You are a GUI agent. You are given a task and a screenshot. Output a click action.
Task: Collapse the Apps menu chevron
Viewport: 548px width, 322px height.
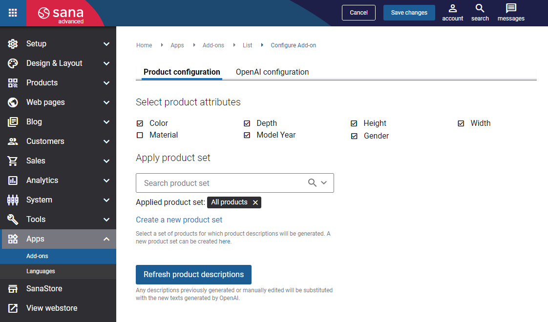106,239
